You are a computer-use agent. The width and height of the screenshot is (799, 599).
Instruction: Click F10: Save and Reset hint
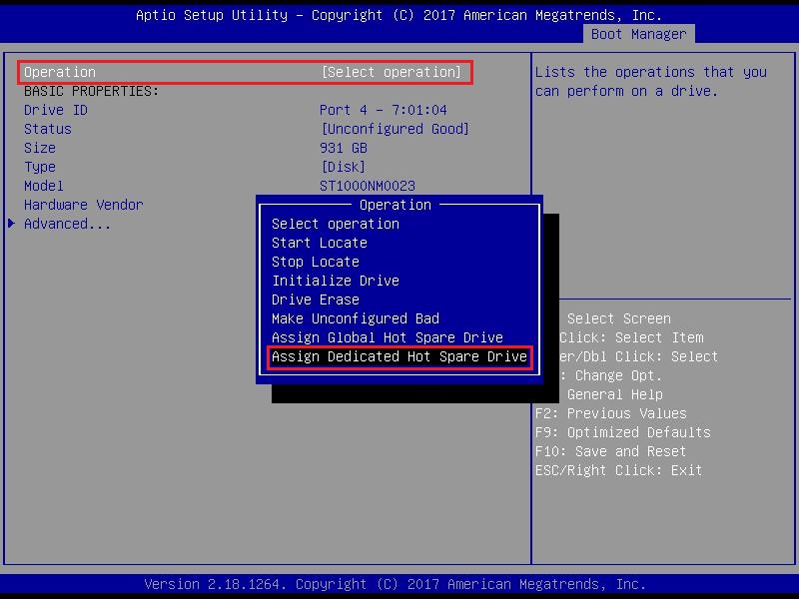coord(610,451)
